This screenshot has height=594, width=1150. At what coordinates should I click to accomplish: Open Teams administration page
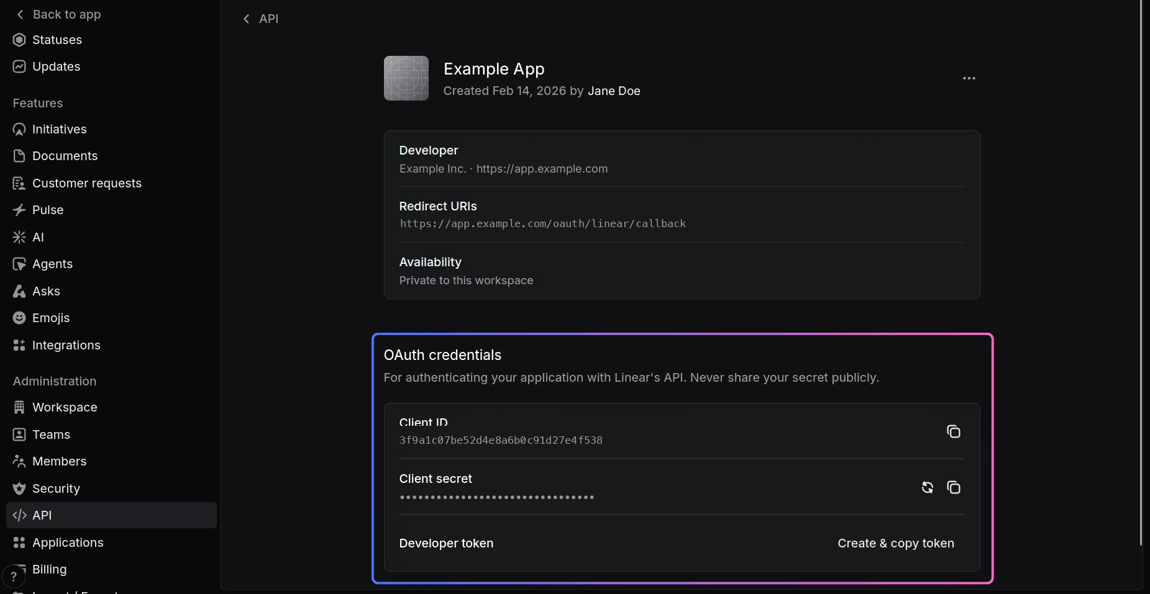pos(111,434)
